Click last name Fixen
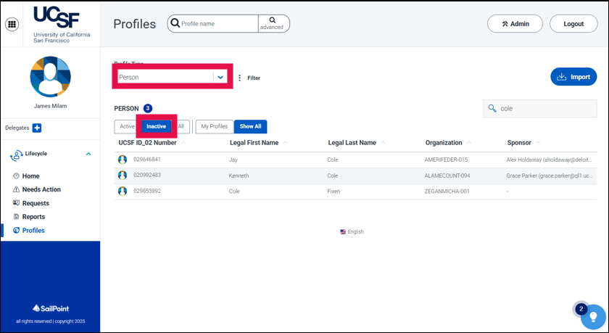 [333, 192]
